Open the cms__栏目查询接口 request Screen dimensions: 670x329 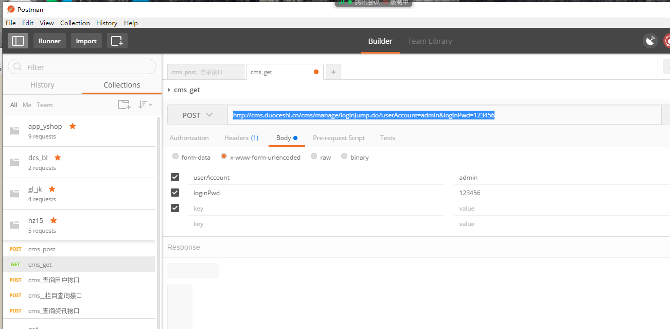point(79,295)
